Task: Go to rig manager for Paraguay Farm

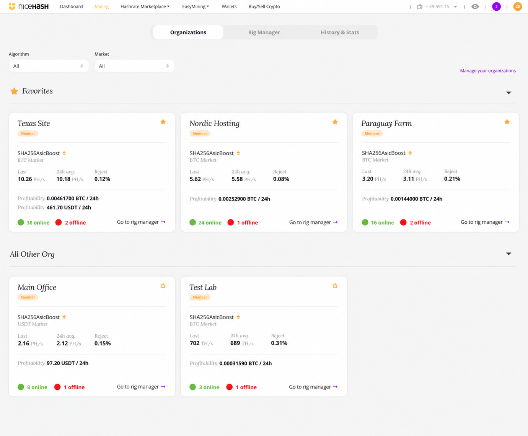Action: [x=485, y=222]
